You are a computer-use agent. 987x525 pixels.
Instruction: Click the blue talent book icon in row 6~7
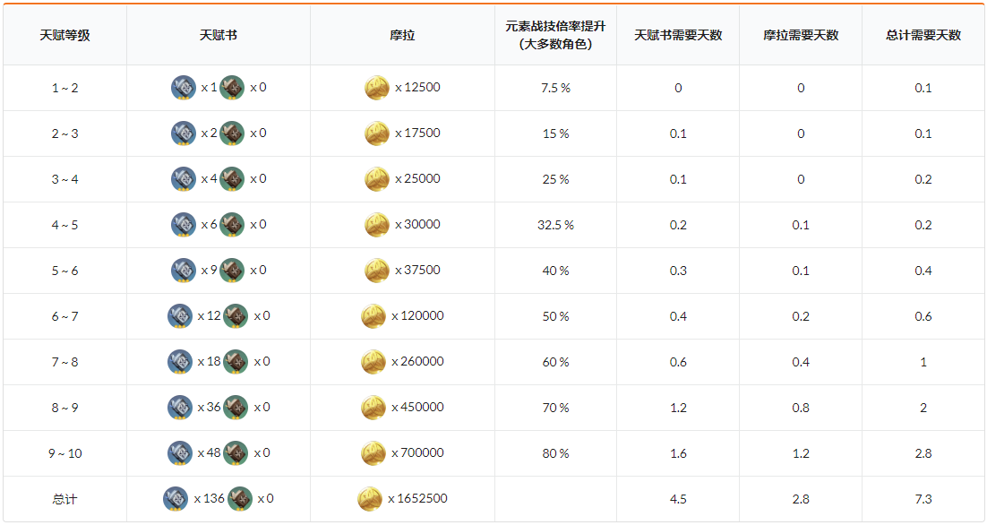(x=180, y=316)
